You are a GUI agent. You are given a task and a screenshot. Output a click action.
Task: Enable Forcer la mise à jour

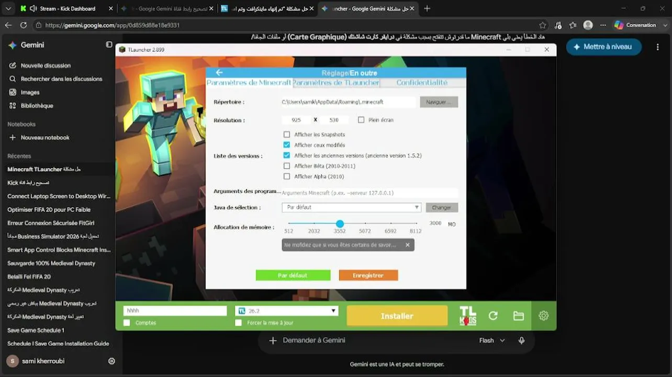239,323
